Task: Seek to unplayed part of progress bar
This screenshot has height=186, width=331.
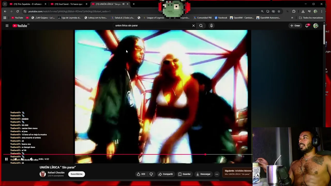Action: pos(229,154)
